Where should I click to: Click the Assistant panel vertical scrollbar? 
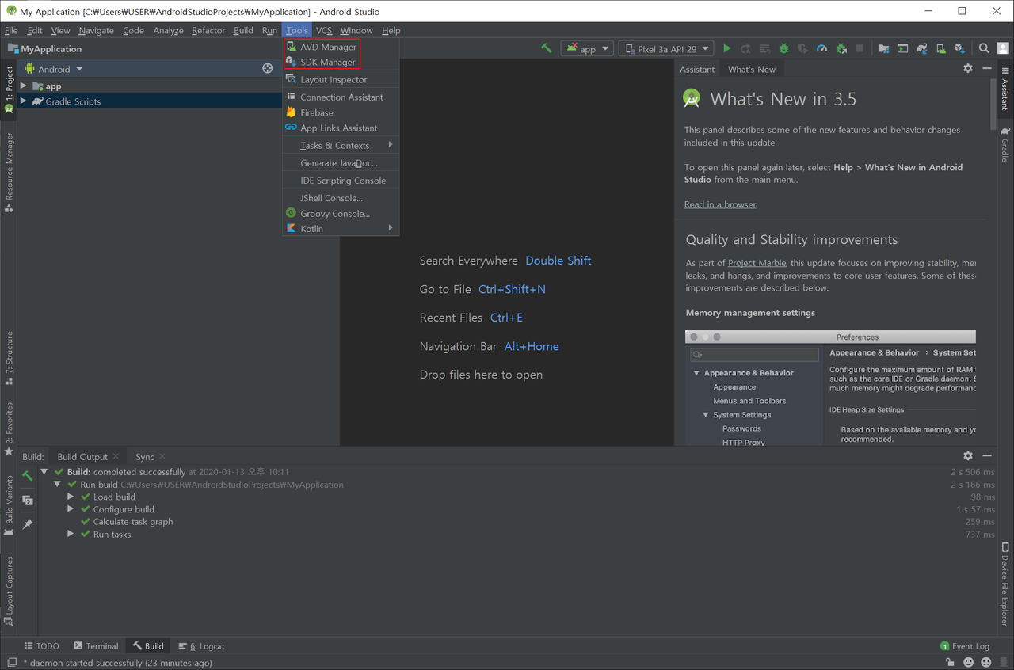(993, 104)
